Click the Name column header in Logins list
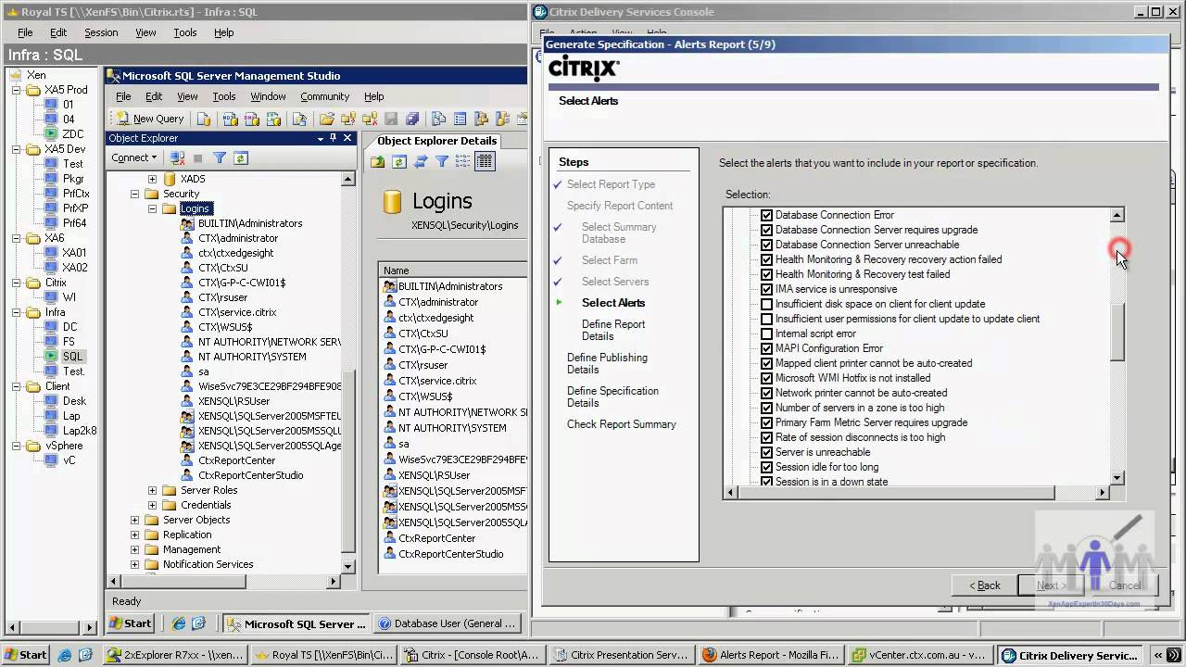 pyautogui.click(x=454, y=271)
